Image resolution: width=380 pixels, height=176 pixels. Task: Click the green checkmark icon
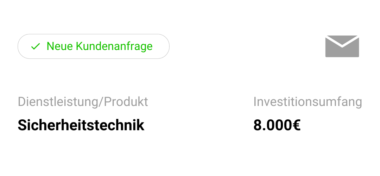(36, 46)
